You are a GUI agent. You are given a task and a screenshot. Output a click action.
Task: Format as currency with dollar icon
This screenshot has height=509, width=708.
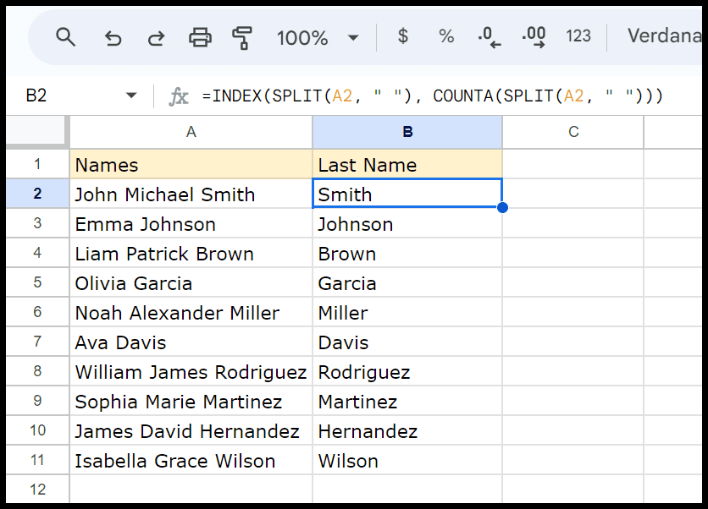coord(403,36)
